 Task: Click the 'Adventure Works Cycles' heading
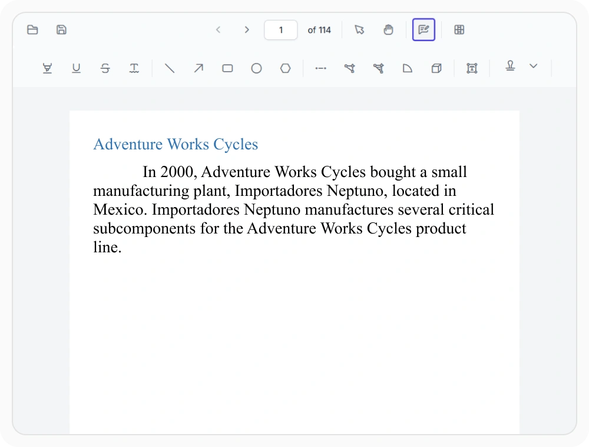pos(176,144)
